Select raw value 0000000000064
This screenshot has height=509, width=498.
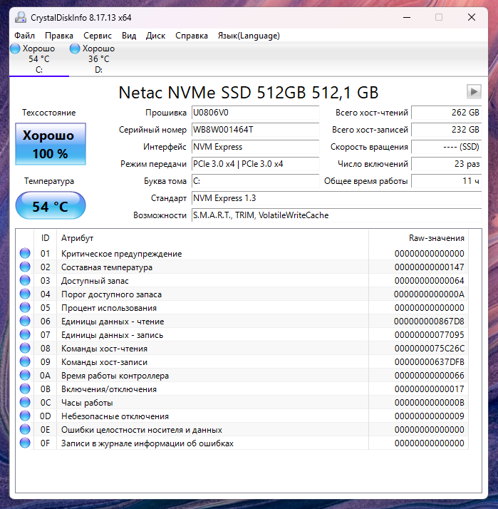coord(429,281)
